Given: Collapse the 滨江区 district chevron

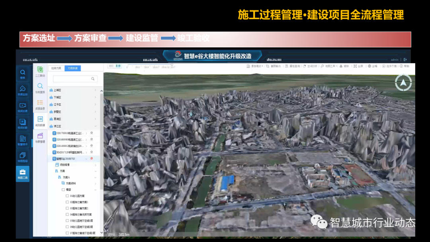Looking at the screenshot, I should pyautogui.click(x=96, y=126).
